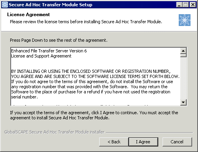198x152 pixels.
Task: Click the 'Enhanced File Transfer Server Version 6' line
Action: coord(49,51)
